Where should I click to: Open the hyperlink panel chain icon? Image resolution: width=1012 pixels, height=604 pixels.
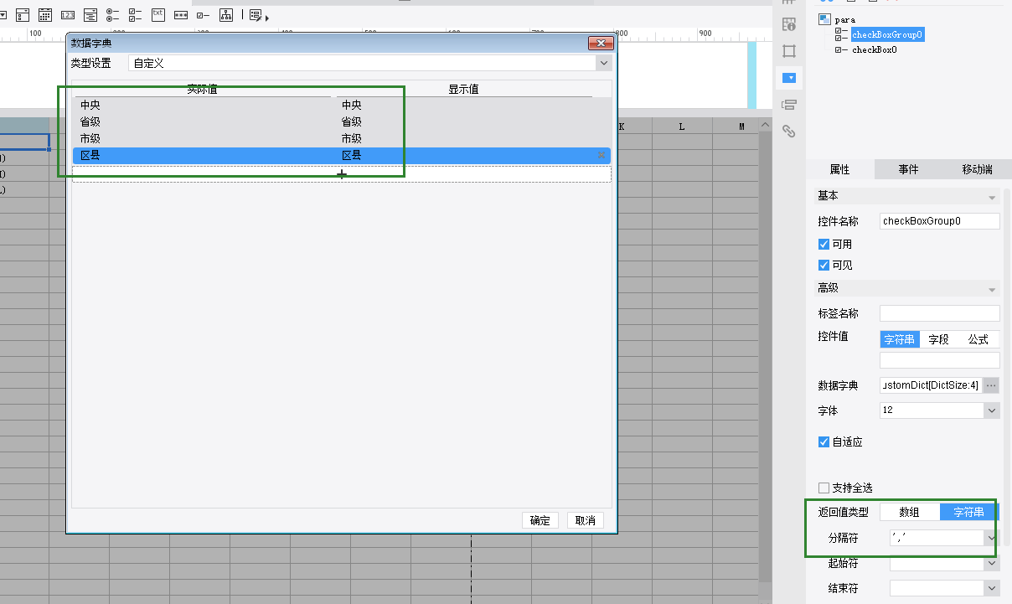[x=788, y=131]
